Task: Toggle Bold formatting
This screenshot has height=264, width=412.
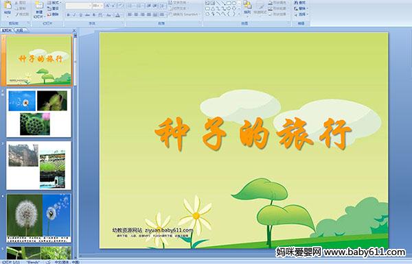Action: pyautogui.click(x=69, y=15)
